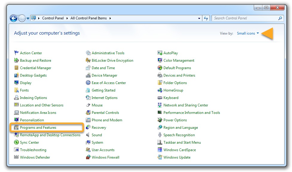292x172 pixels.
Task: Expand the address bar history dropdown arrow
Action: pos(199,18)
